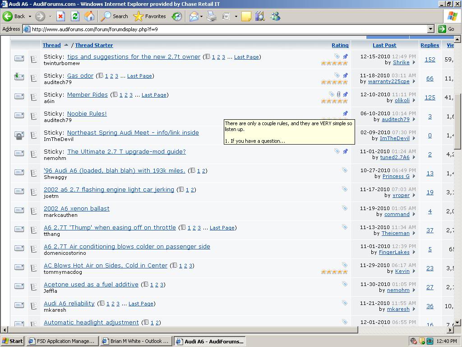The width and height of the screenshot is (462, 347).
Task: Click the paperclip attachment icon in Member Rides
Action: pos(338,94)
